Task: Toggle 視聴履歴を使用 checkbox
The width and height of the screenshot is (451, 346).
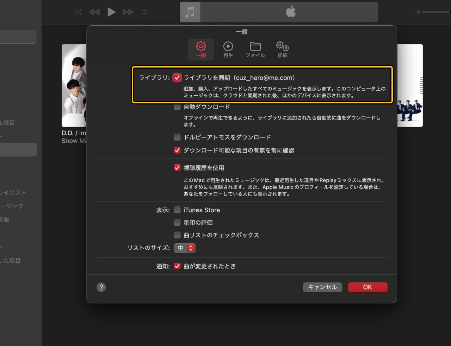Action: (x=177, y=168)
